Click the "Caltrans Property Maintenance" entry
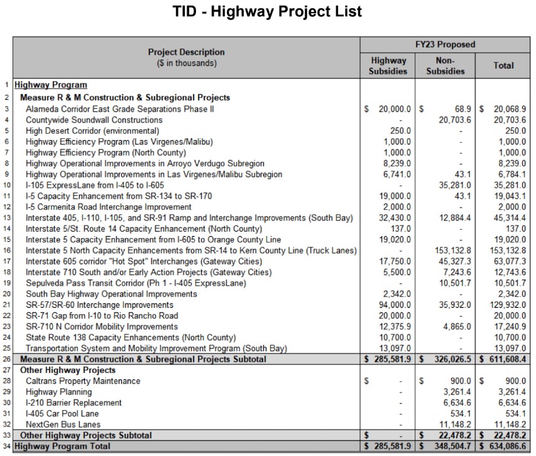Image resolution: width=536 pixels, height=456 pixels. (x=83, y=381)
